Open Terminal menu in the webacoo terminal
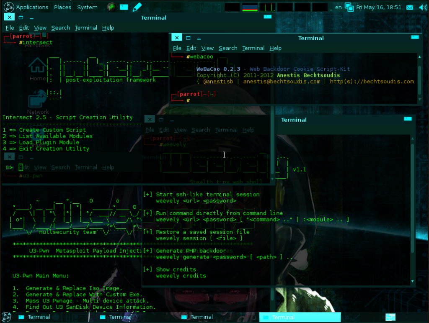The height and width of the screenshot is (323, 429). [x=253, y=48]
